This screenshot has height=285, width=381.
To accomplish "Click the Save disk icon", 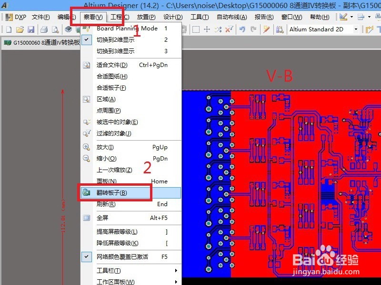I will (x=31, y=29).
